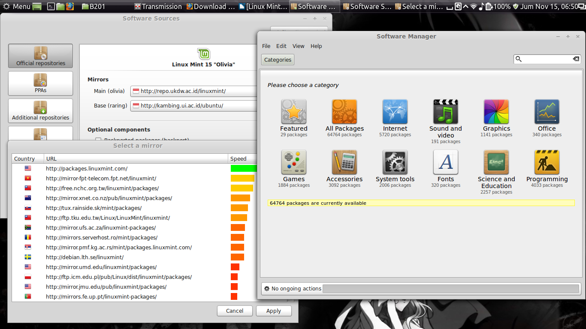
Task: Open the Mint Menu button
Action: click(x=17, y=6)
